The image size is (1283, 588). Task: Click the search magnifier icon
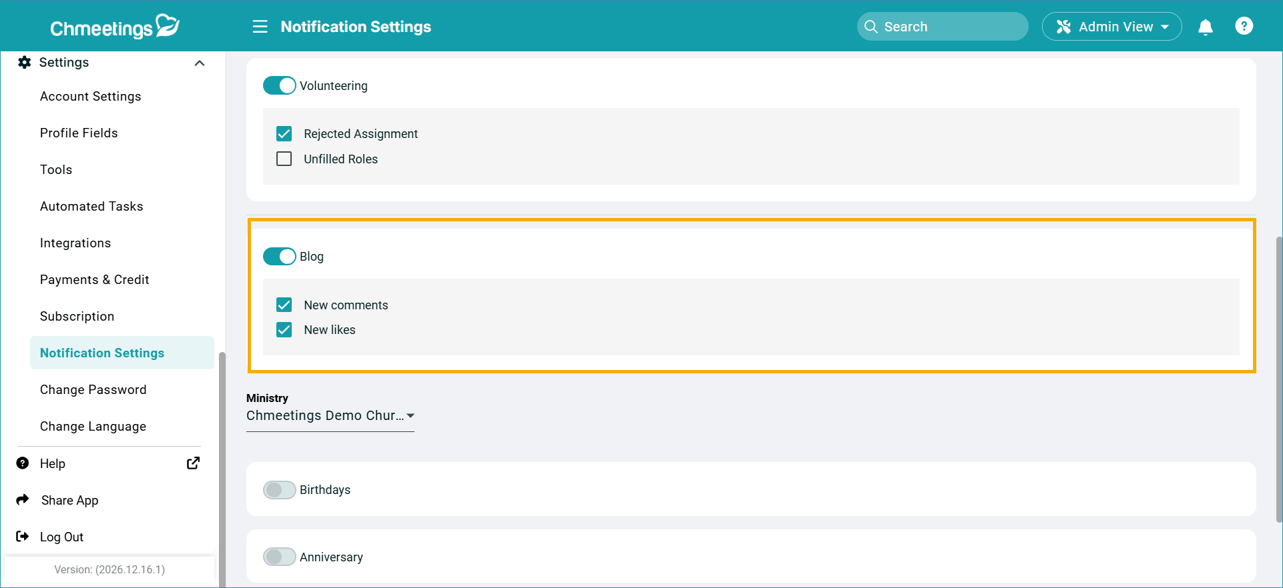870,27
